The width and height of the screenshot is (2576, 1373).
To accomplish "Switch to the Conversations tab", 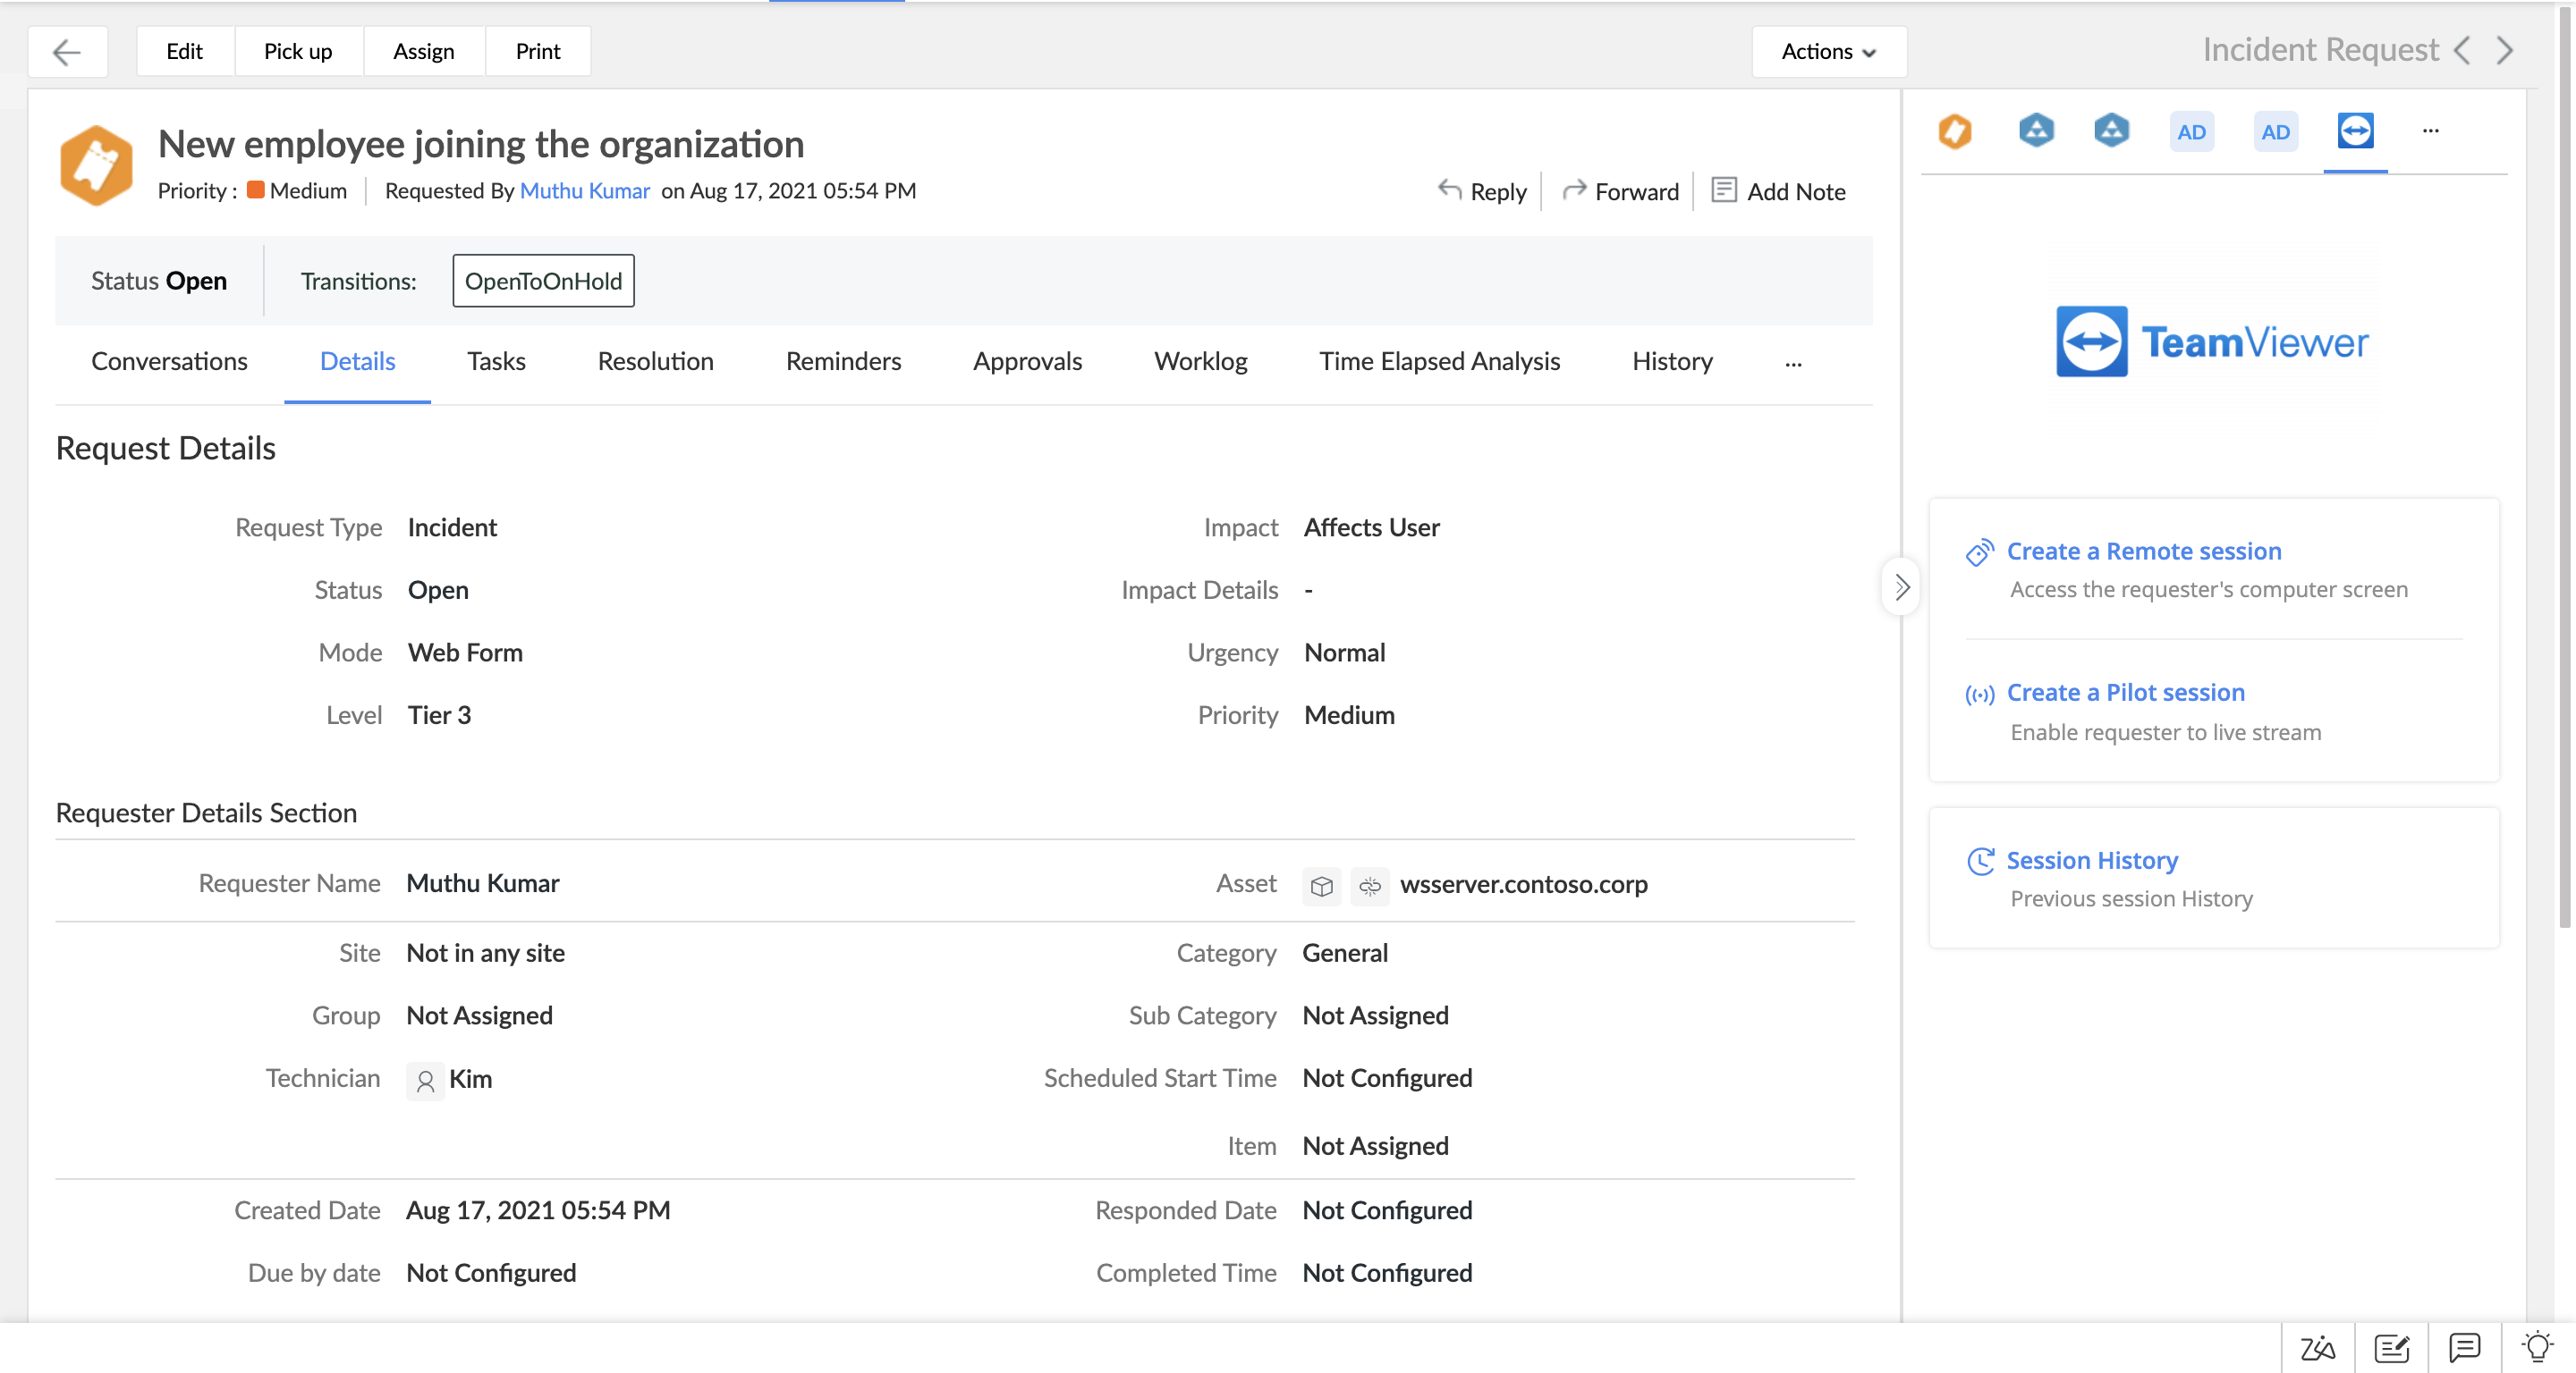I will (x=169, y=361).
